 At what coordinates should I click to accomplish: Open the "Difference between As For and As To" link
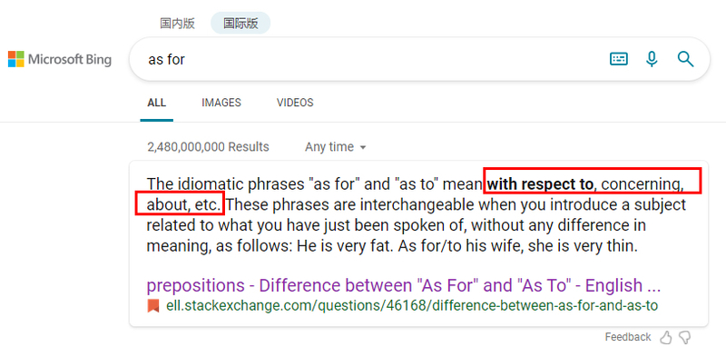(403, 285)
